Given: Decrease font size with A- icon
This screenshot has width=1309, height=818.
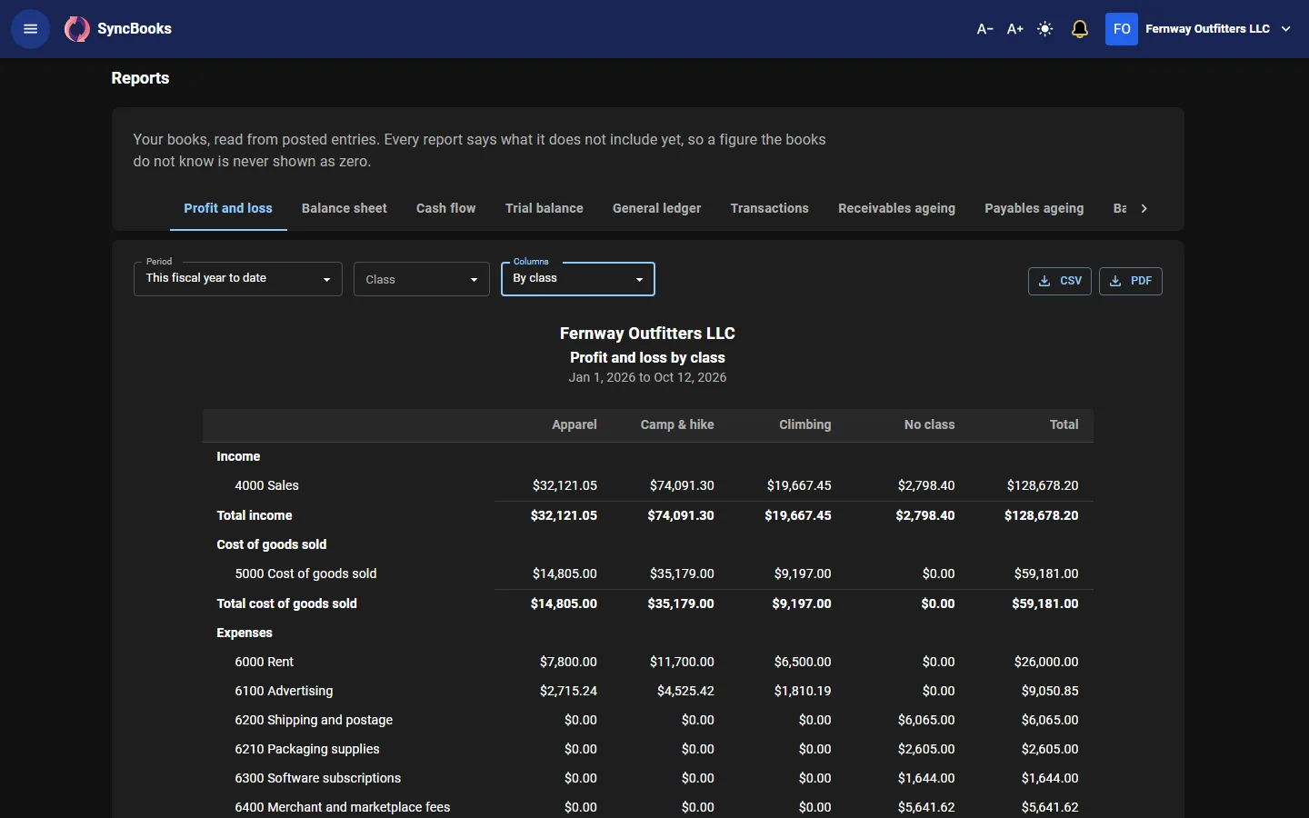Looking at the screenshot, I should click(984, 29).
